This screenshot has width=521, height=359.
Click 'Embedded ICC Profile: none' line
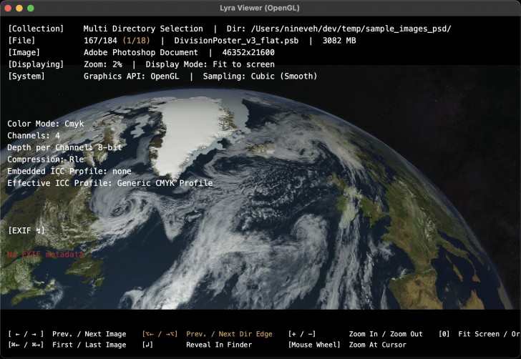click(69, 172)
